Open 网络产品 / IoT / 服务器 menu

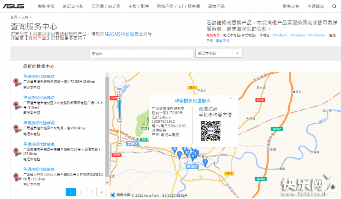coord(178,6)
